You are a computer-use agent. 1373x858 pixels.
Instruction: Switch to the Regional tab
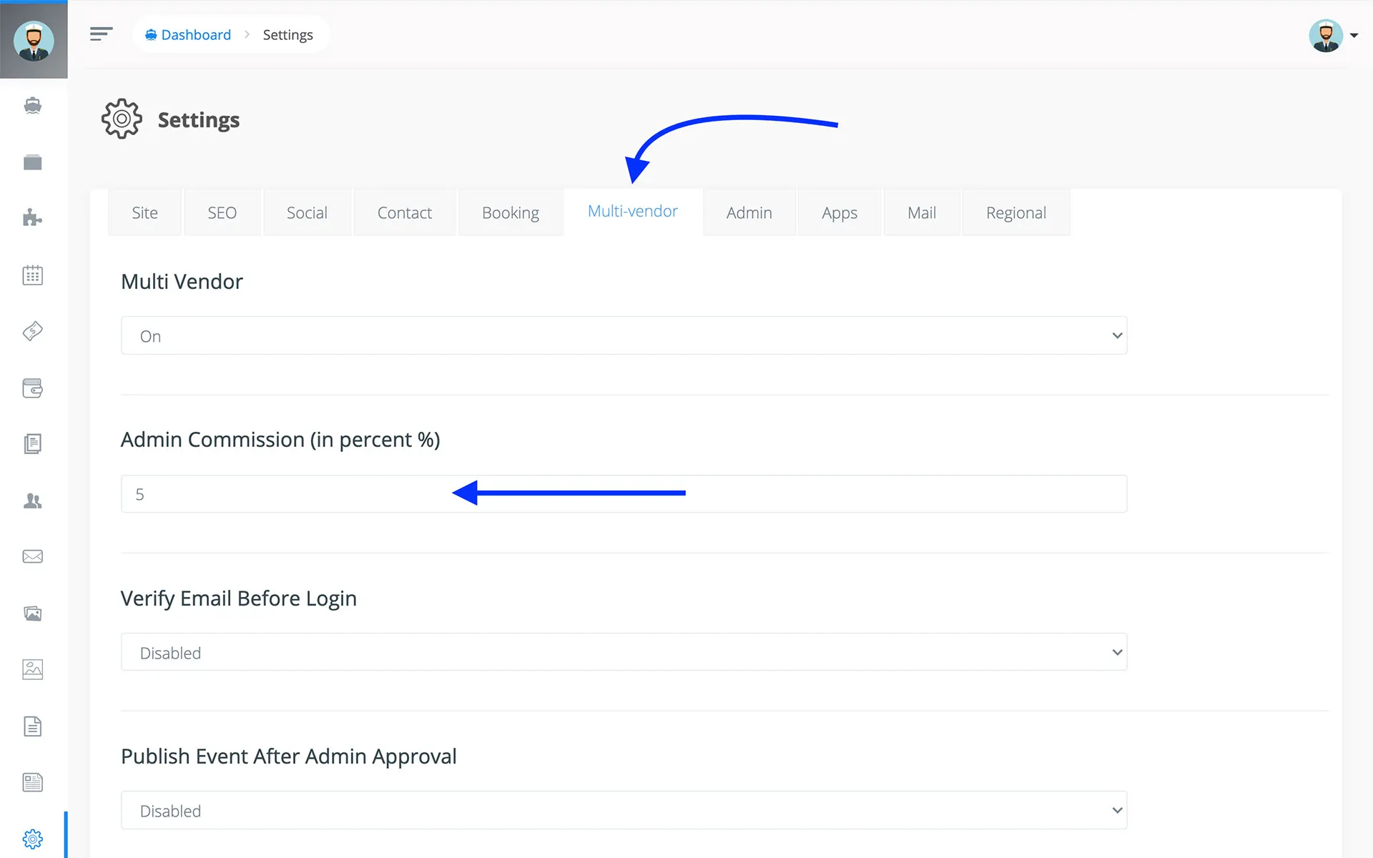tap(1015, 213)
